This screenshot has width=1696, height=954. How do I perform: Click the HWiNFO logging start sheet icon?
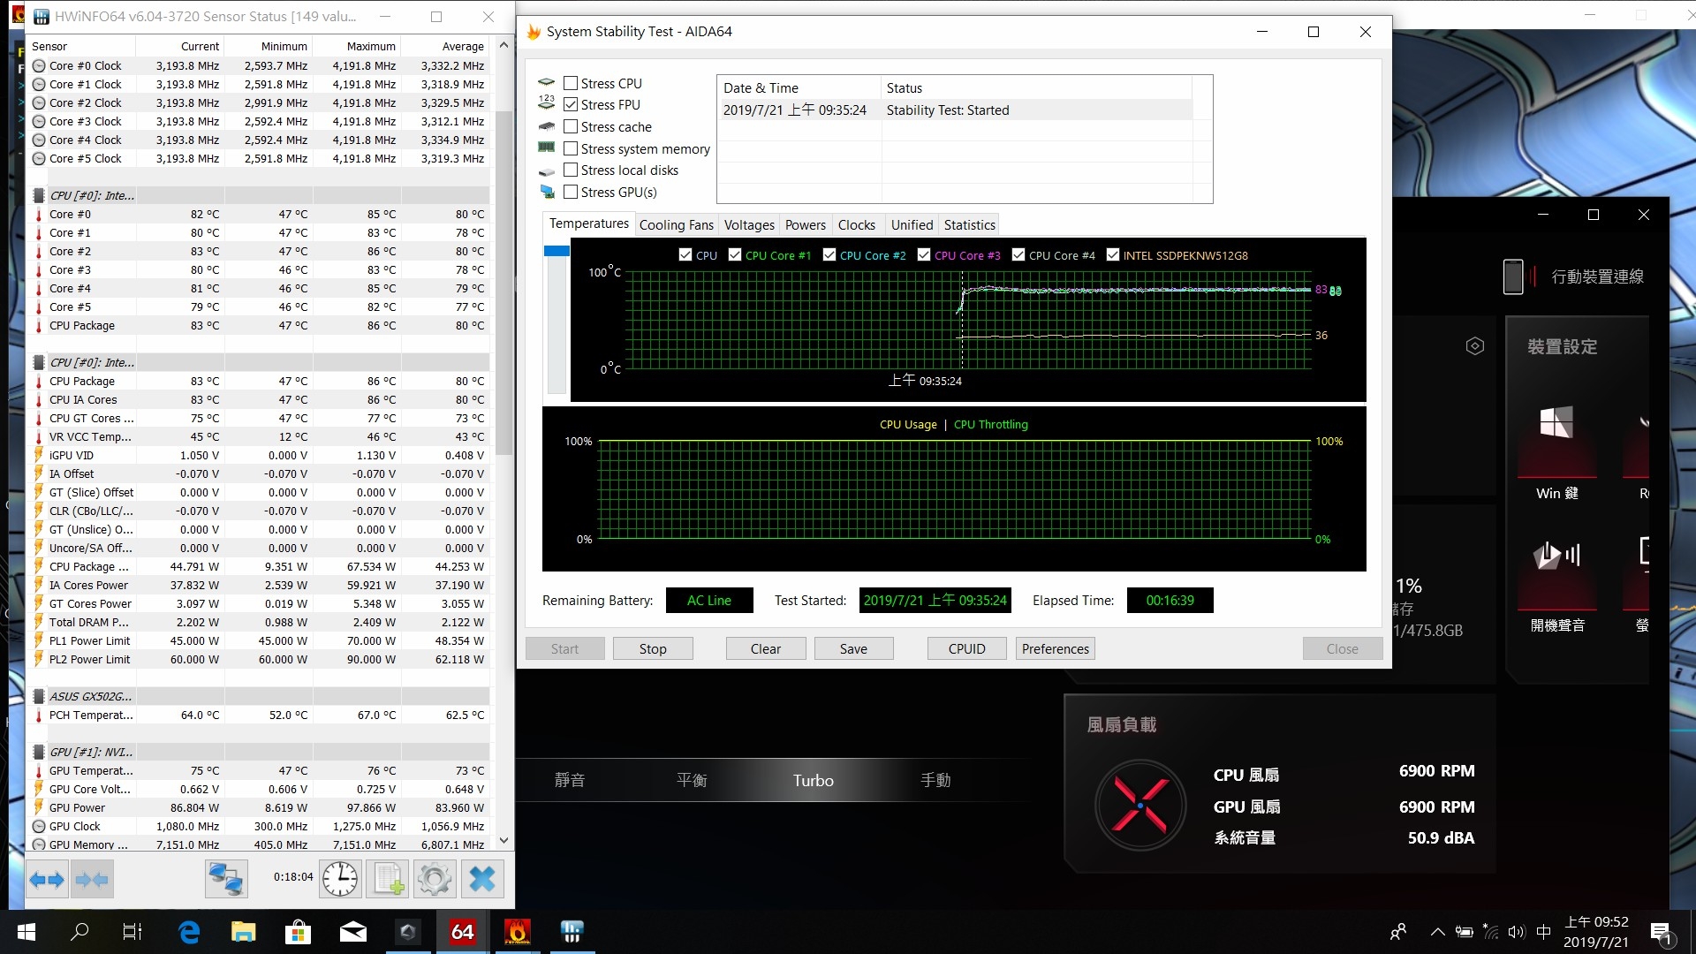pos(388,879)
